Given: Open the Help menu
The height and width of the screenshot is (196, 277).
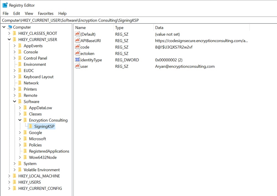Looking at the screenshot, I should coord(62,13).
